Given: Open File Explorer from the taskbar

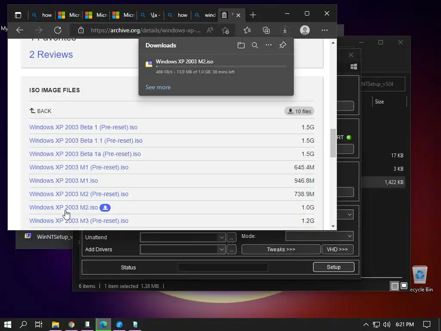Looking at the screenshot, I should 56,325.
